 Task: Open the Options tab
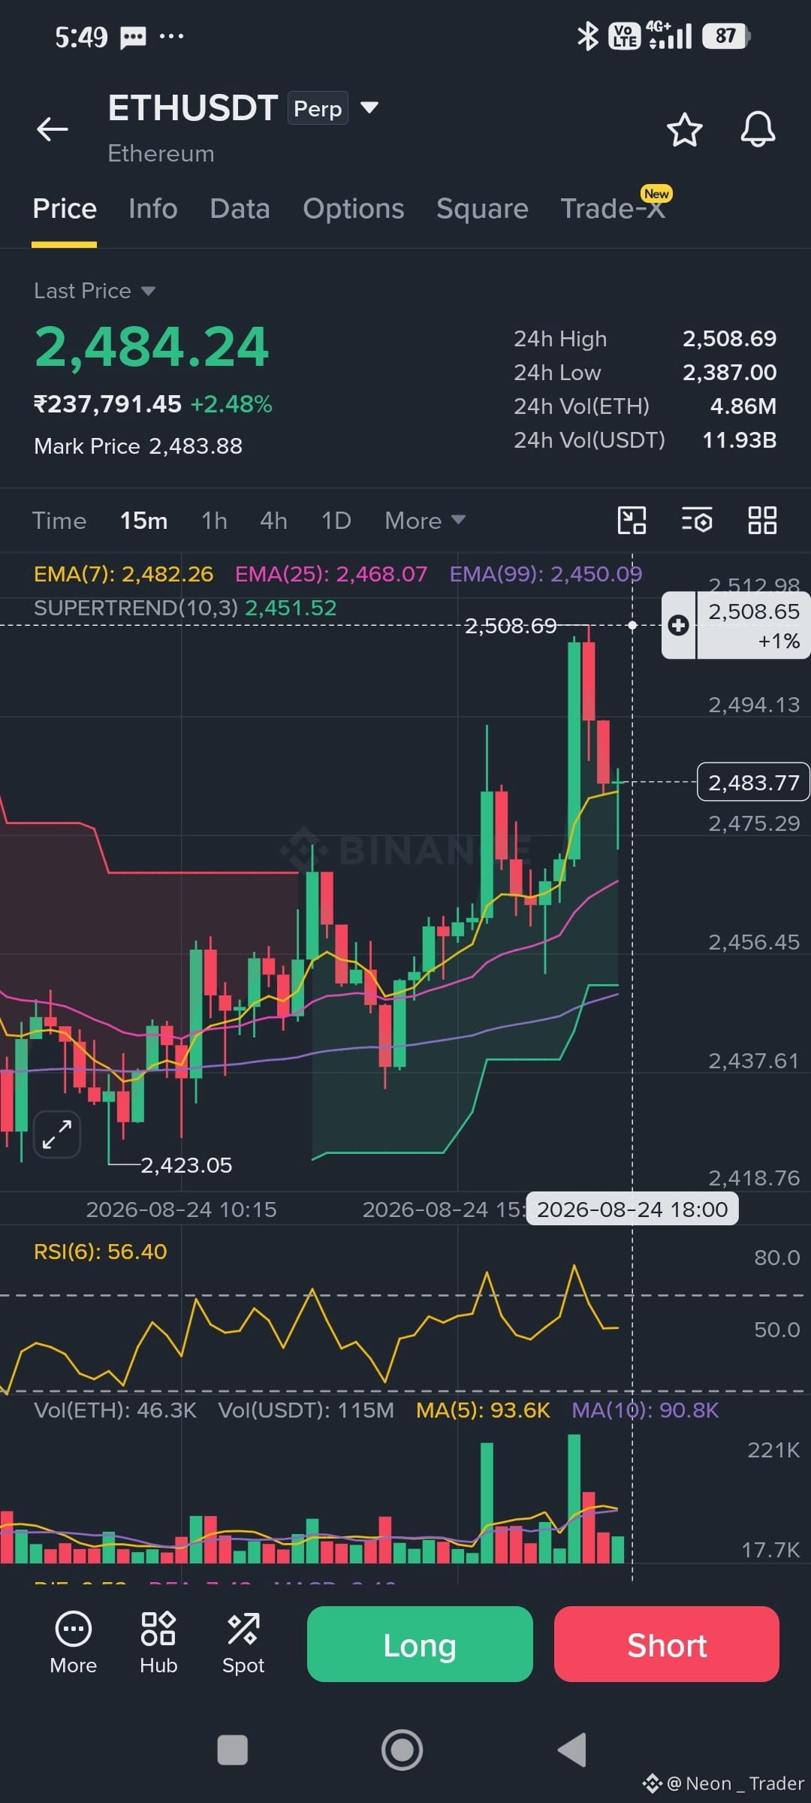[354, 208]
